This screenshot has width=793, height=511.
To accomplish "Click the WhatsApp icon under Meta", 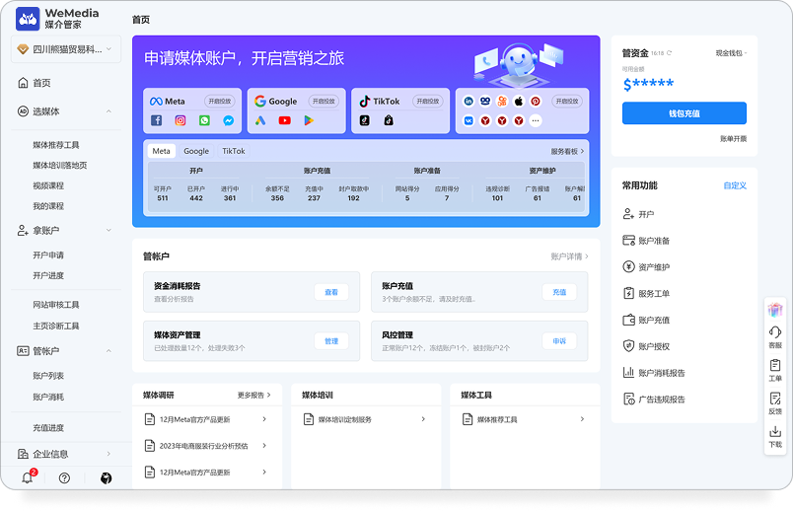I will (204, 120).
